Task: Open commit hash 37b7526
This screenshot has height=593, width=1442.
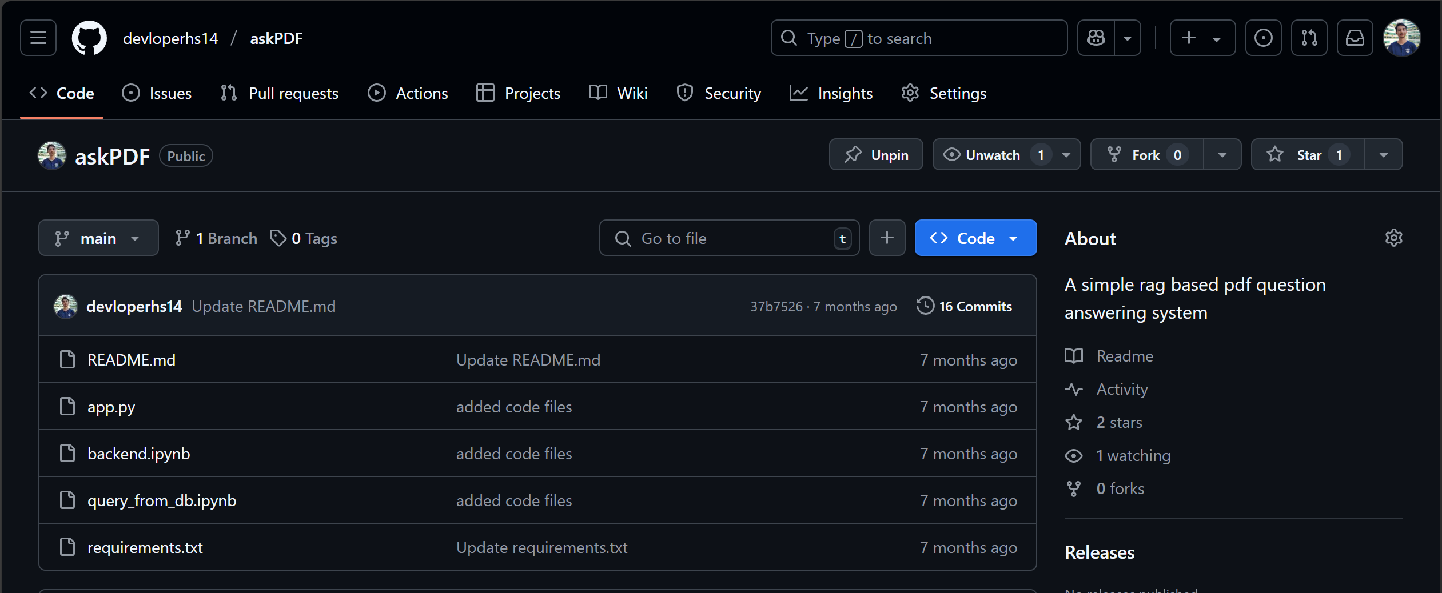Action: [776, 307]
